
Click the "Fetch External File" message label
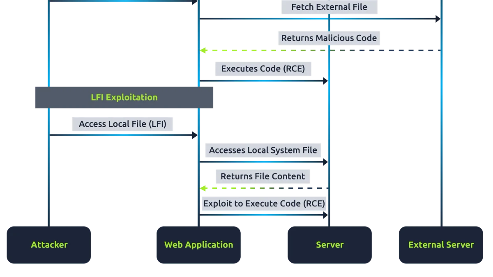pos(329,7)
